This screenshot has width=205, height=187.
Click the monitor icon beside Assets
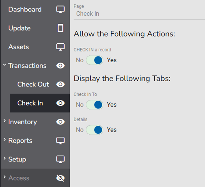[60, 47]
